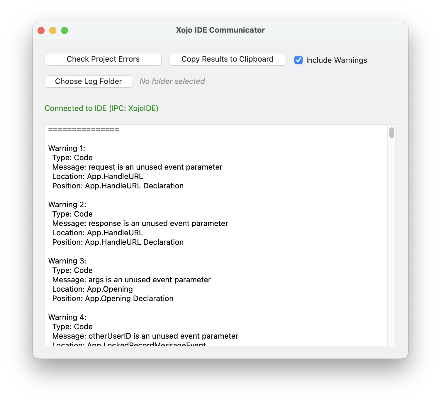The height and width of the screenshot is (402, 441).
Task: Place cursor on the 'Warning 1:' heading
Action: (x=67, y=148)
